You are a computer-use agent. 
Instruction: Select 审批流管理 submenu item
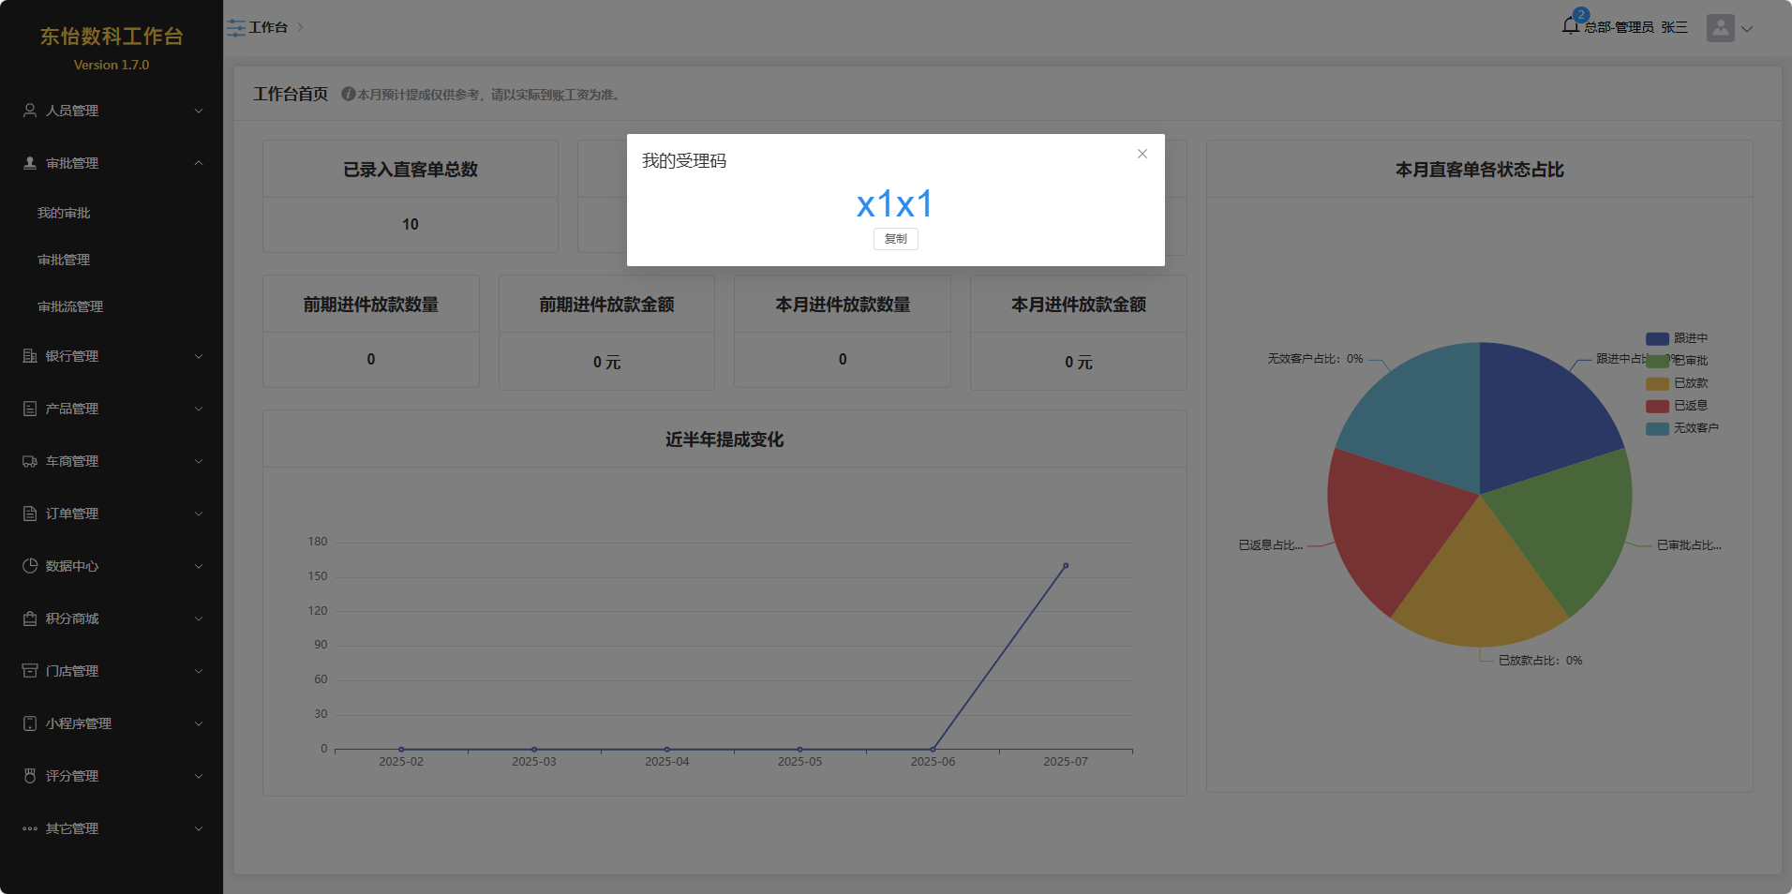70,307
